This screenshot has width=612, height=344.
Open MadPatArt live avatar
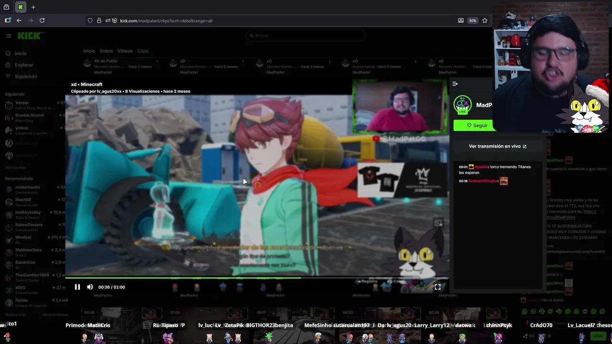(462, 105)
